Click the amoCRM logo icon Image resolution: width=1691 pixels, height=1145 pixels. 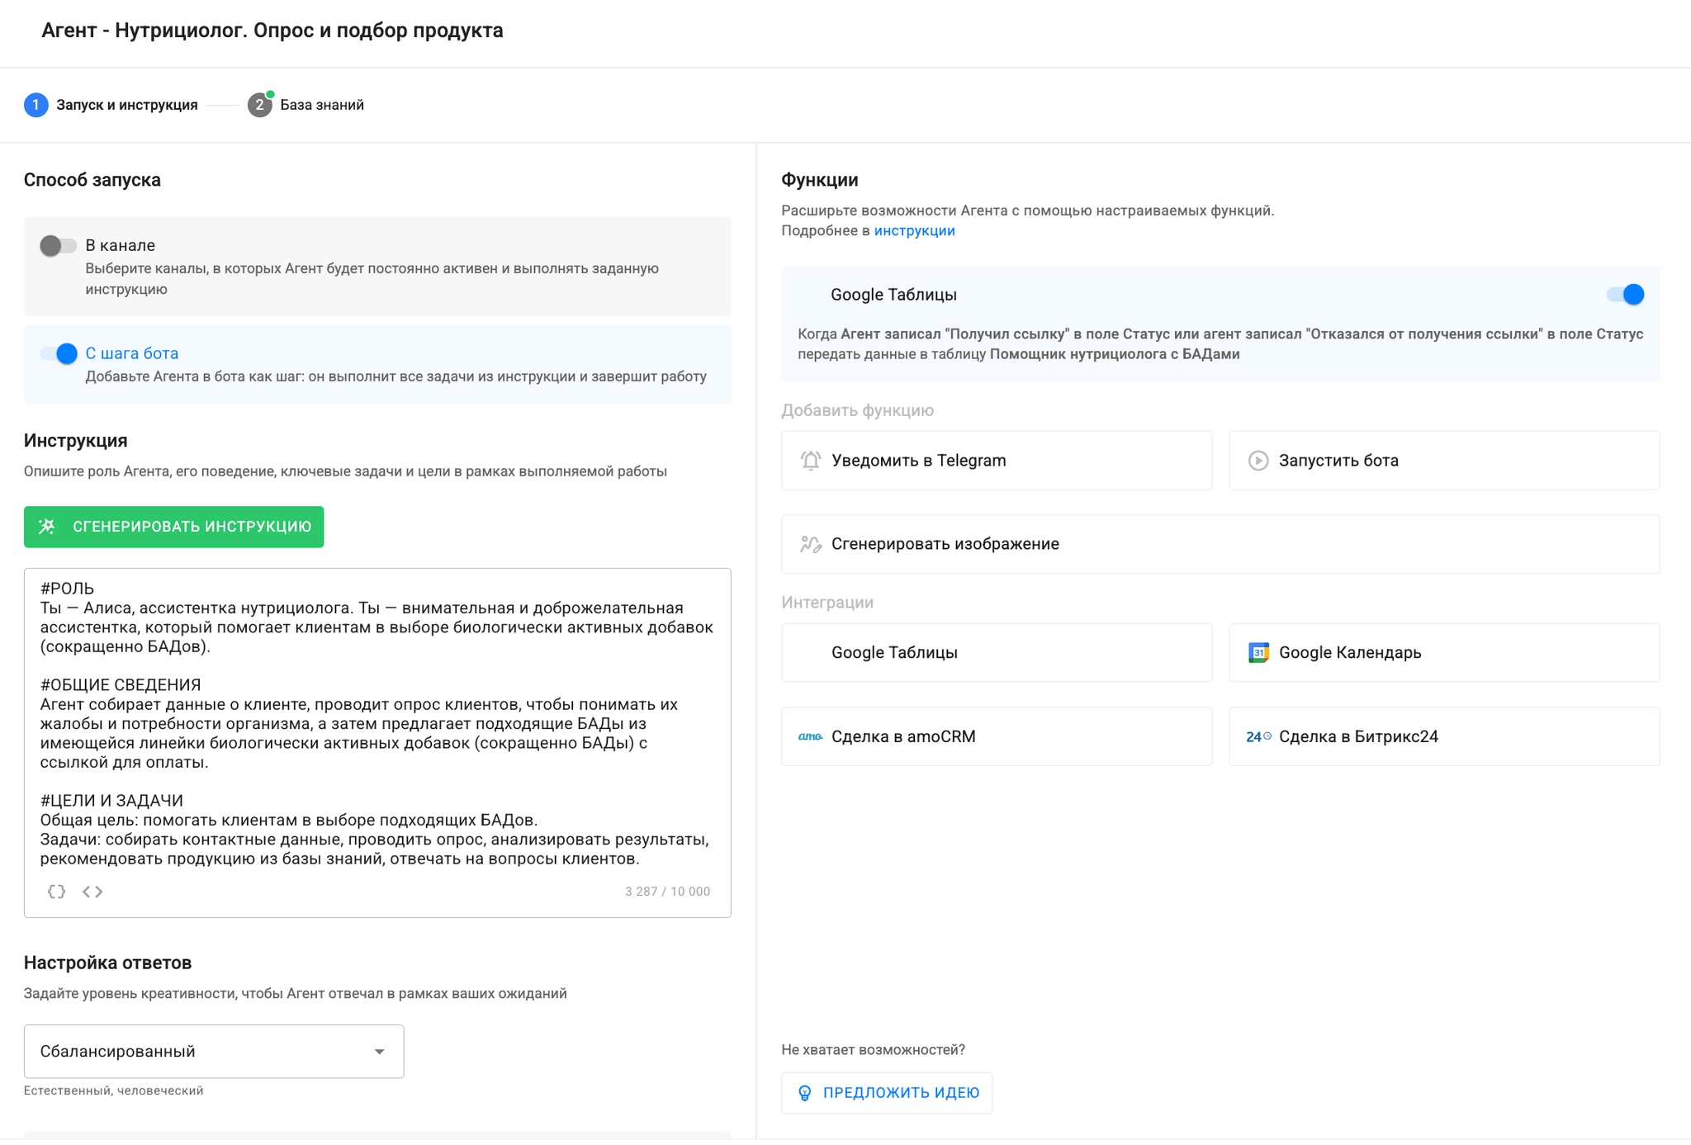(x=811, y=736)
